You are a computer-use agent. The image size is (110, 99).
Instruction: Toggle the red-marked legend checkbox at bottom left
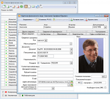pos(3,92)
